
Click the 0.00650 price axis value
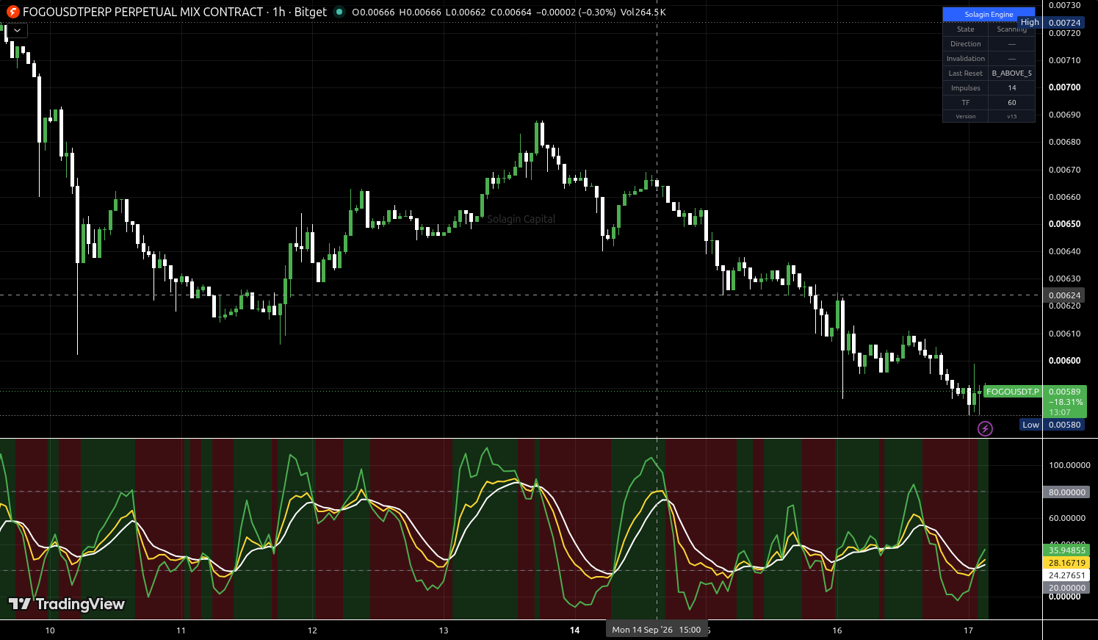[x=1064, y=224]
